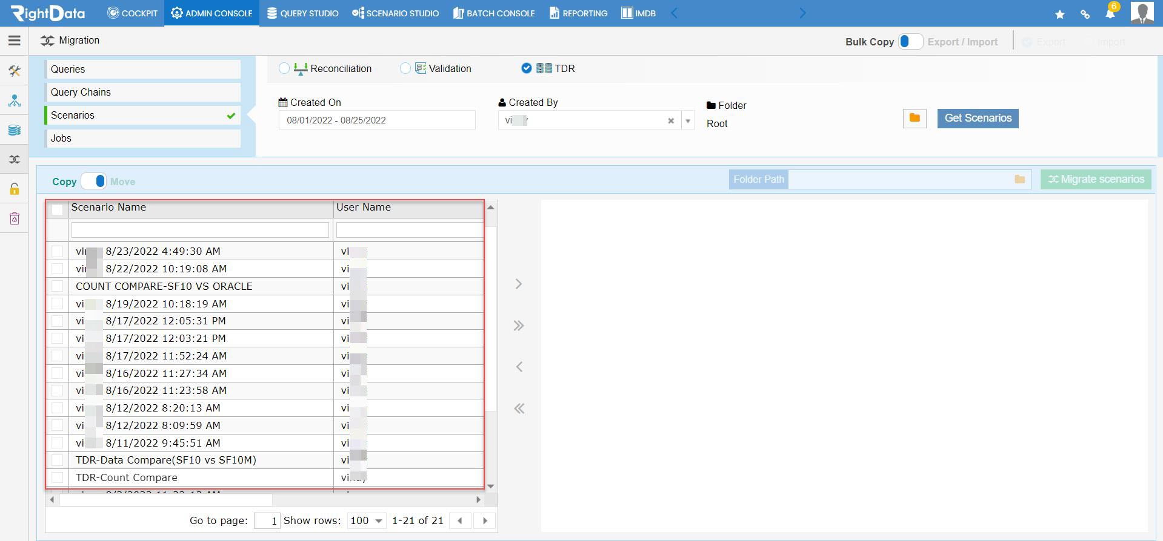Image resolution: width=1163 pixels, height=541 pixels.
Task: Open the COCKPIT tab
Action: 132,13
